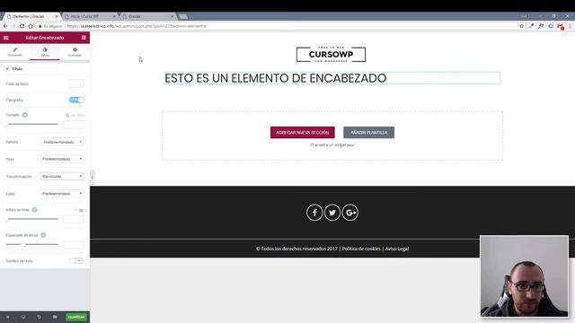Click the Altura de línea value field

point(74,219)
